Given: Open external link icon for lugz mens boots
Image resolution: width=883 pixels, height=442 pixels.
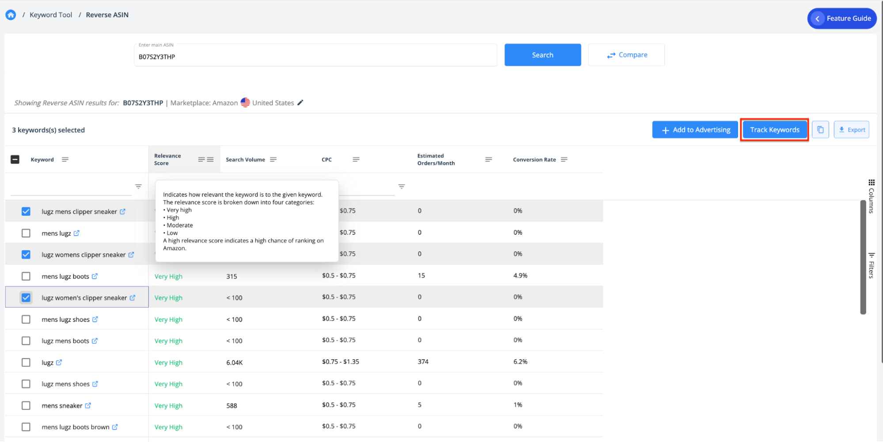Looking at the screenshot, I should tap(95, 341).
